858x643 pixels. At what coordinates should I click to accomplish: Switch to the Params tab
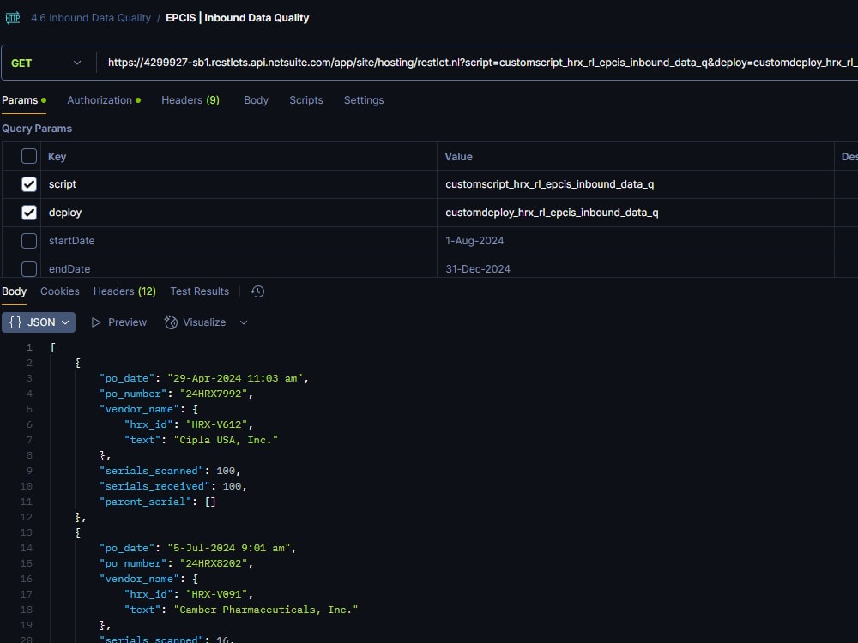point(24,100)
